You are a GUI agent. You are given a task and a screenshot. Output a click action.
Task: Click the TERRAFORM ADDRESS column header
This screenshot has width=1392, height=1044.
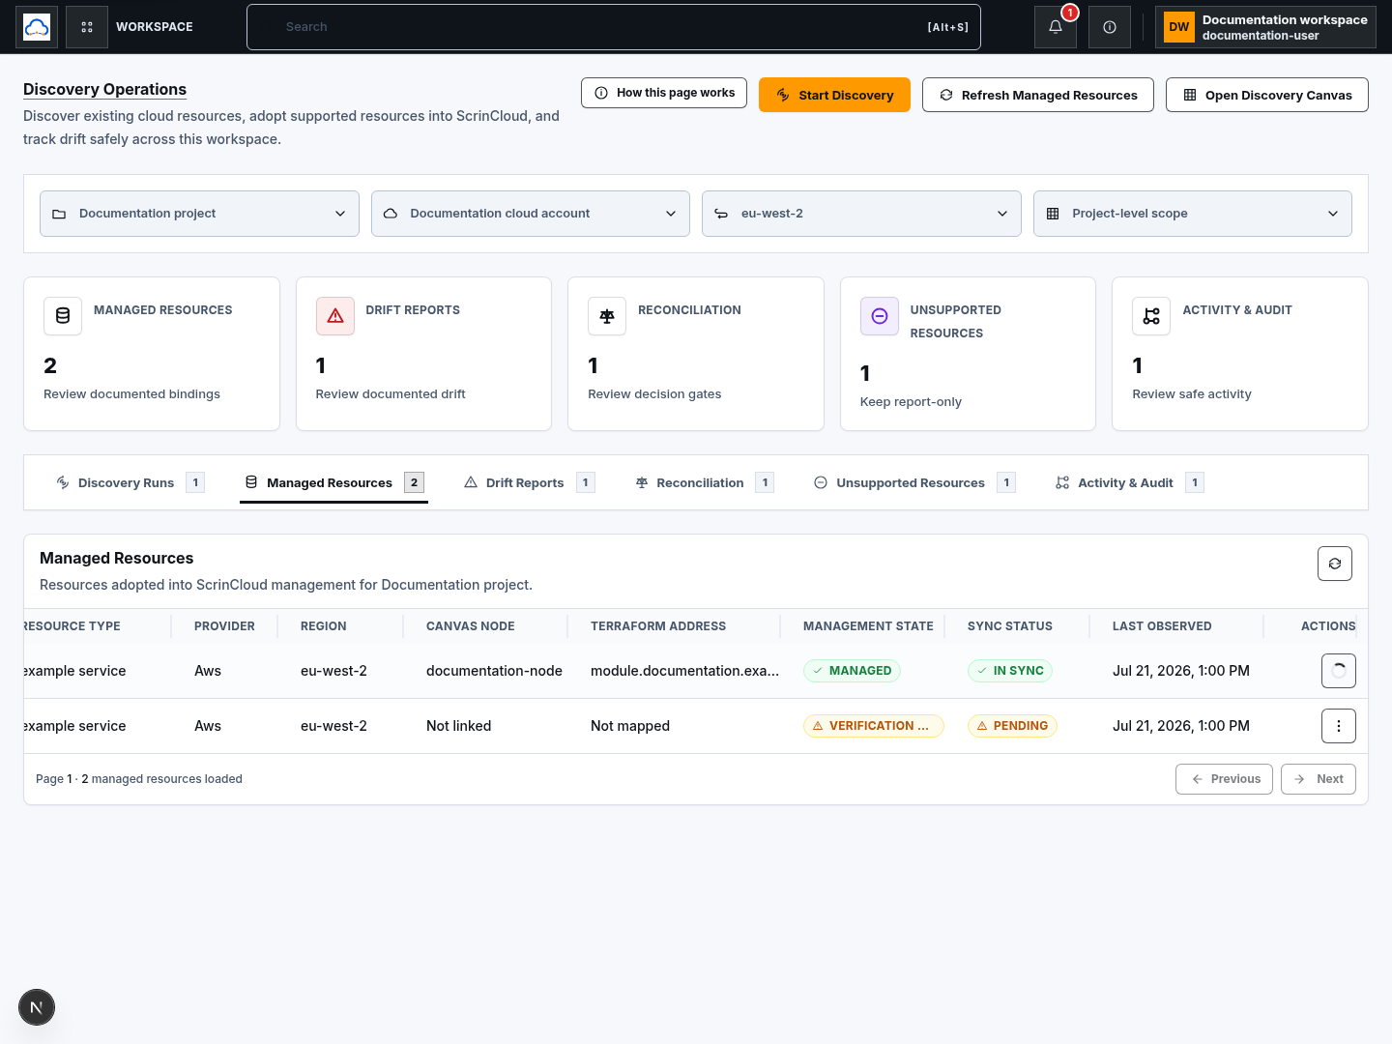click(658, 626)
